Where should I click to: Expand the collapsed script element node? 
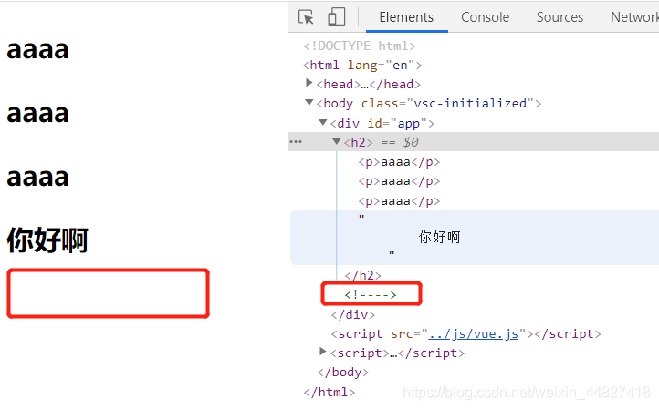(322, 352)
